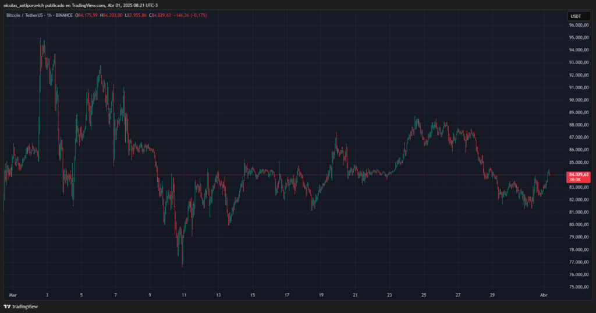
Task: Click date 19 on the time axis
Action: point(321,295)
